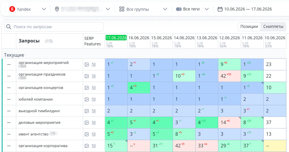Expand the location region dropdown chevron
289x152 pixels.
click(x=108, y=9)
